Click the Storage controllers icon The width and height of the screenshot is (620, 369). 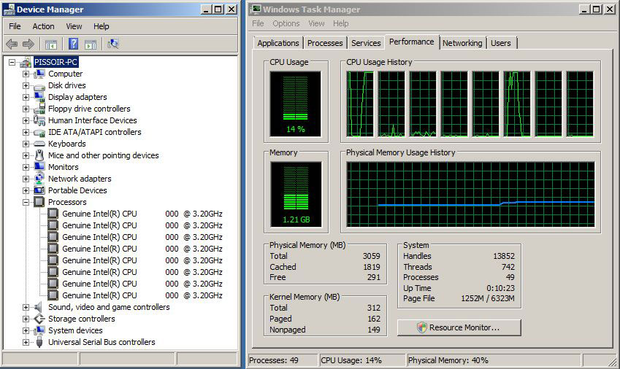point(39,319)
